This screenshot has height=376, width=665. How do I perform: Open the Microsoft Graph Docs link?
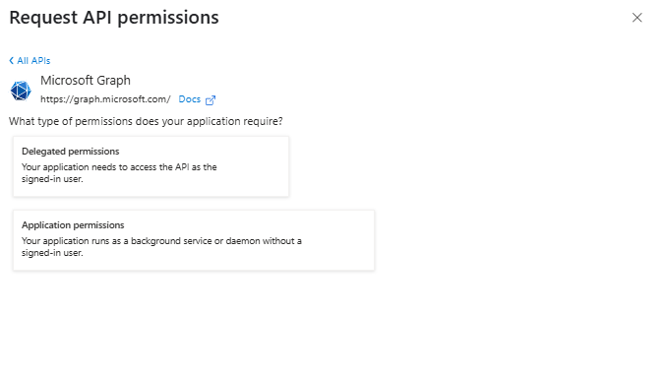pyautogui.click(x=189, y=99)
